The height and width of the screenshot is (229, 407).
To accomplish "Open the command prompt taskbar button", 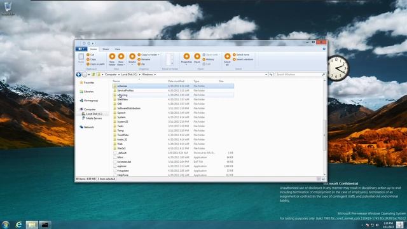I will point(45,225).
